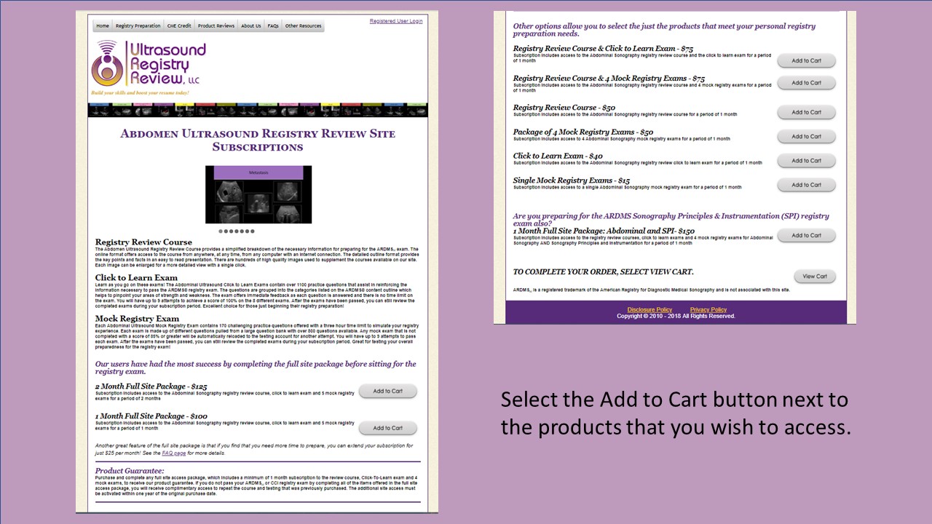This screenshot has height=524, width=932.
Task: Open the Disclosure Policy link
Action: 649,310
